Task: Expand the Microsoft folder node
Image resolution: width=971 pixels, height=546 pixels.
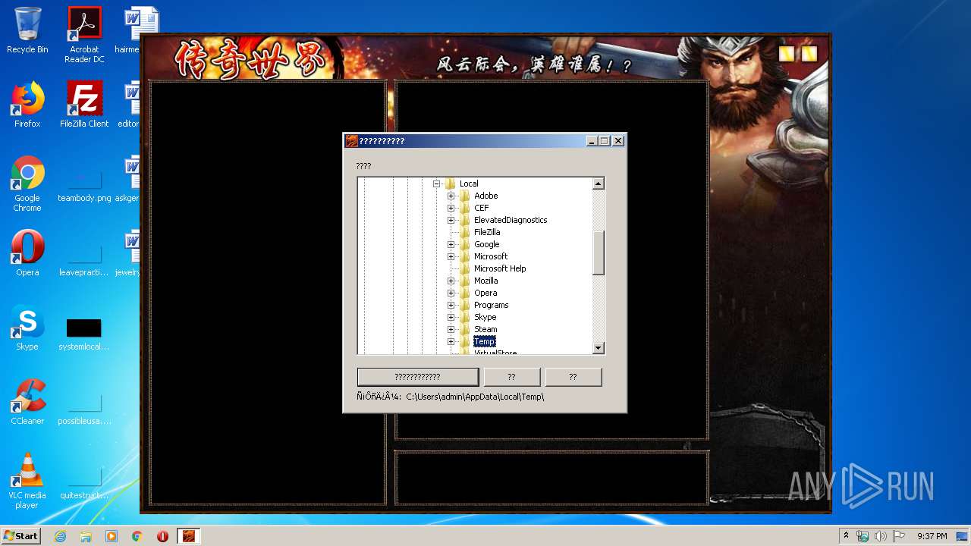Action: (x=451, y=256)
